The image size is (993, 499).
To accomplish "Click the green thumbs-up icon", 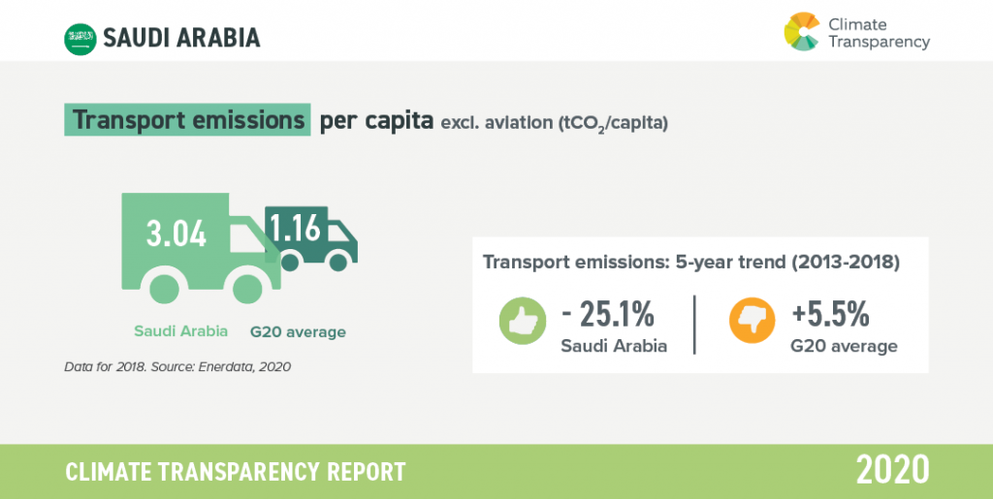I will click(x=523, y=321).
